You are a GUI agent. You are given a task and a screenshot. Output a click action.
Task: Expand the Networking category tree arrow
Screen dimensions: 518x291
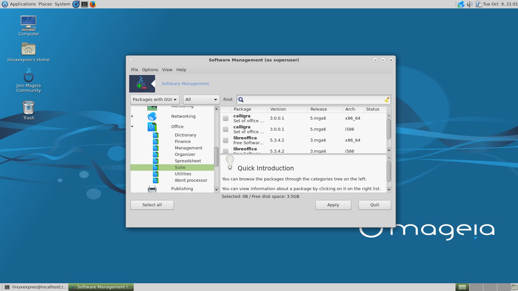132,116
